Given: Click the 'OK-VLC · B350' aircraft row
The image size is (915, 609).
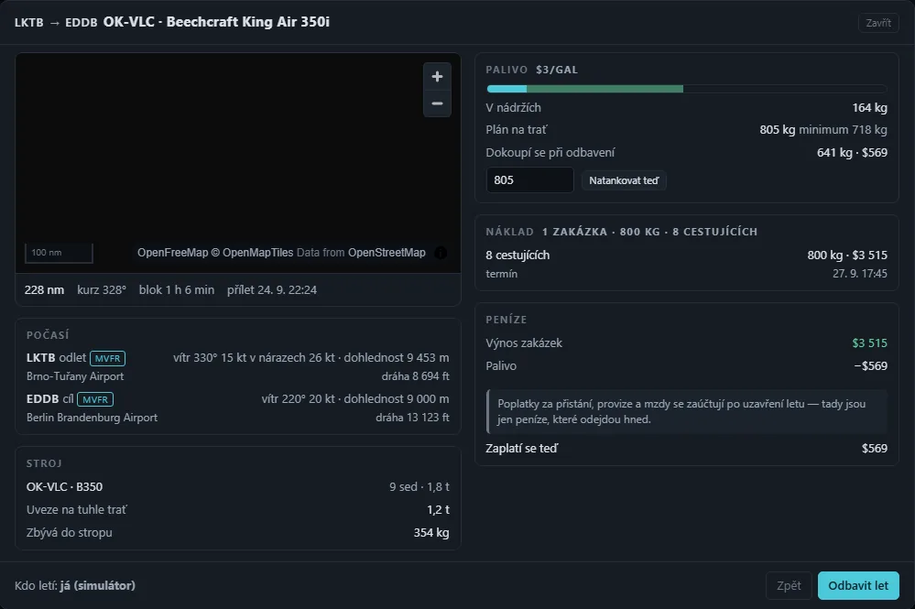Looking at the screenshot, I should pos(238,486).
